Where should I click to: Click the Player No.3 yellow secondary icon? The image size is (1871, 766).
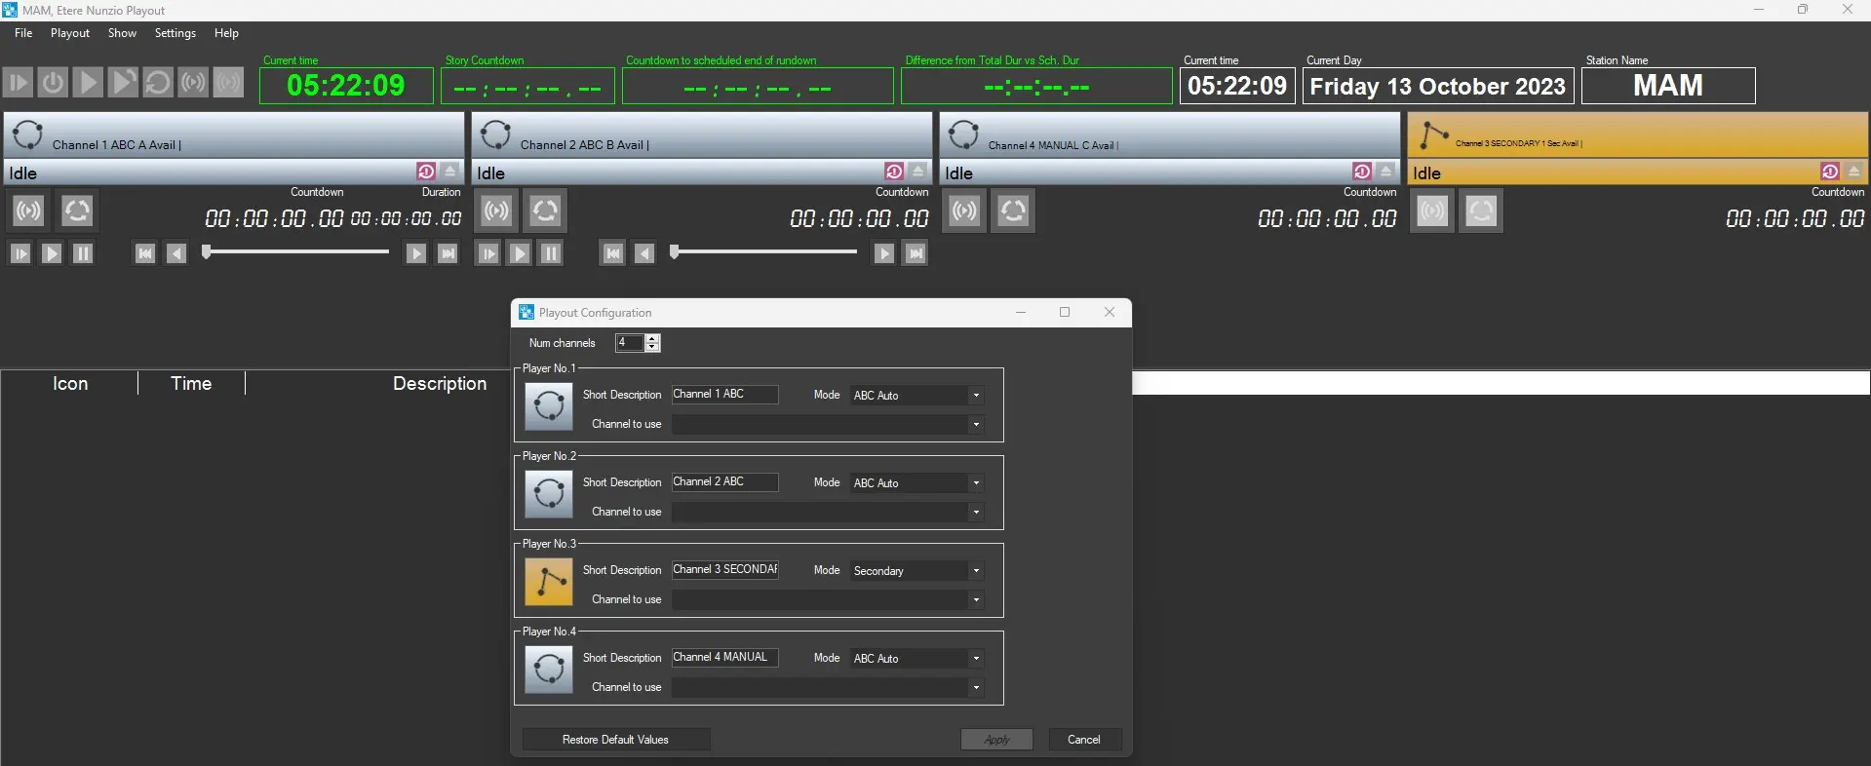pyautogui.click(x=549, y=582)
